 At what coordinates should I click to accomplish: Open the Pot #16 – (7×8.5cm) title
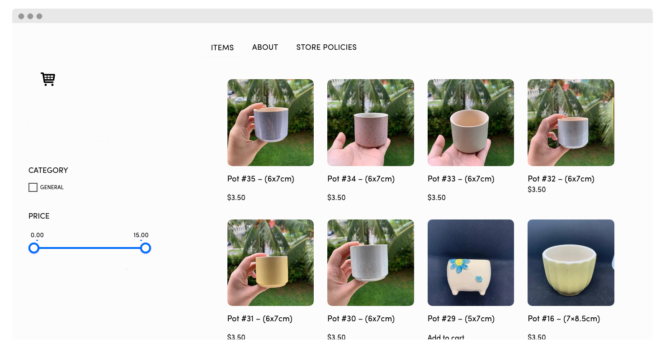pyautogui.click(x=564, y=319)
